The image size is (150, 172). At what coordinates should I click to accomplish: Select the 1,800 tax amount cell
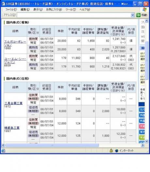pos(103,136)
